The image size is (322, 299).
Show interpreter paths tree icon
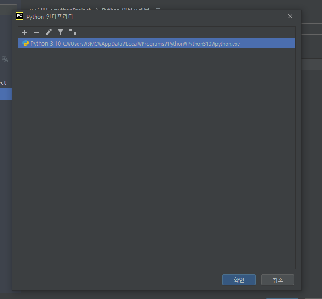[x=72, y=32]
